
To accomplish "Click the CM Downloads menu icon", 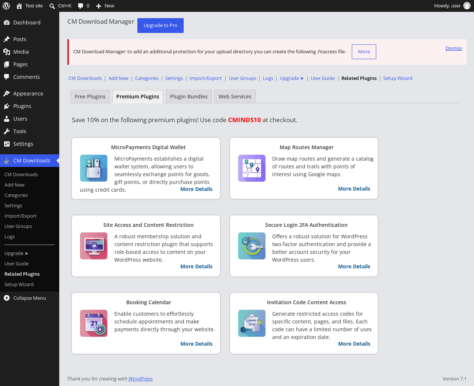I will click(7, 161).
